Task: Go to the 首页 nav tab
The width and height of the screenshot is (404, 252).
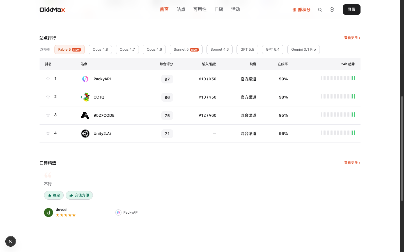Action: click(164, 10)
